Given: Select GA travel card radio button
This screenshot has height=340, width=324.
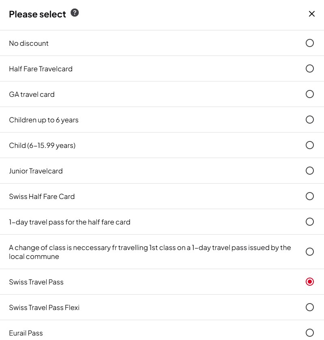Looking at the screenshot, I should (x=309, y=94).
